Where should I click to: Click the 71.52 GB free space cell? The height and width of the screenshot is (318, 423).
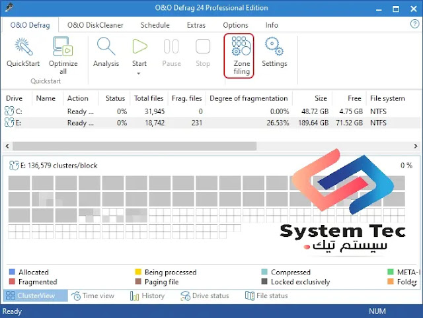click(x=349, y=123)
